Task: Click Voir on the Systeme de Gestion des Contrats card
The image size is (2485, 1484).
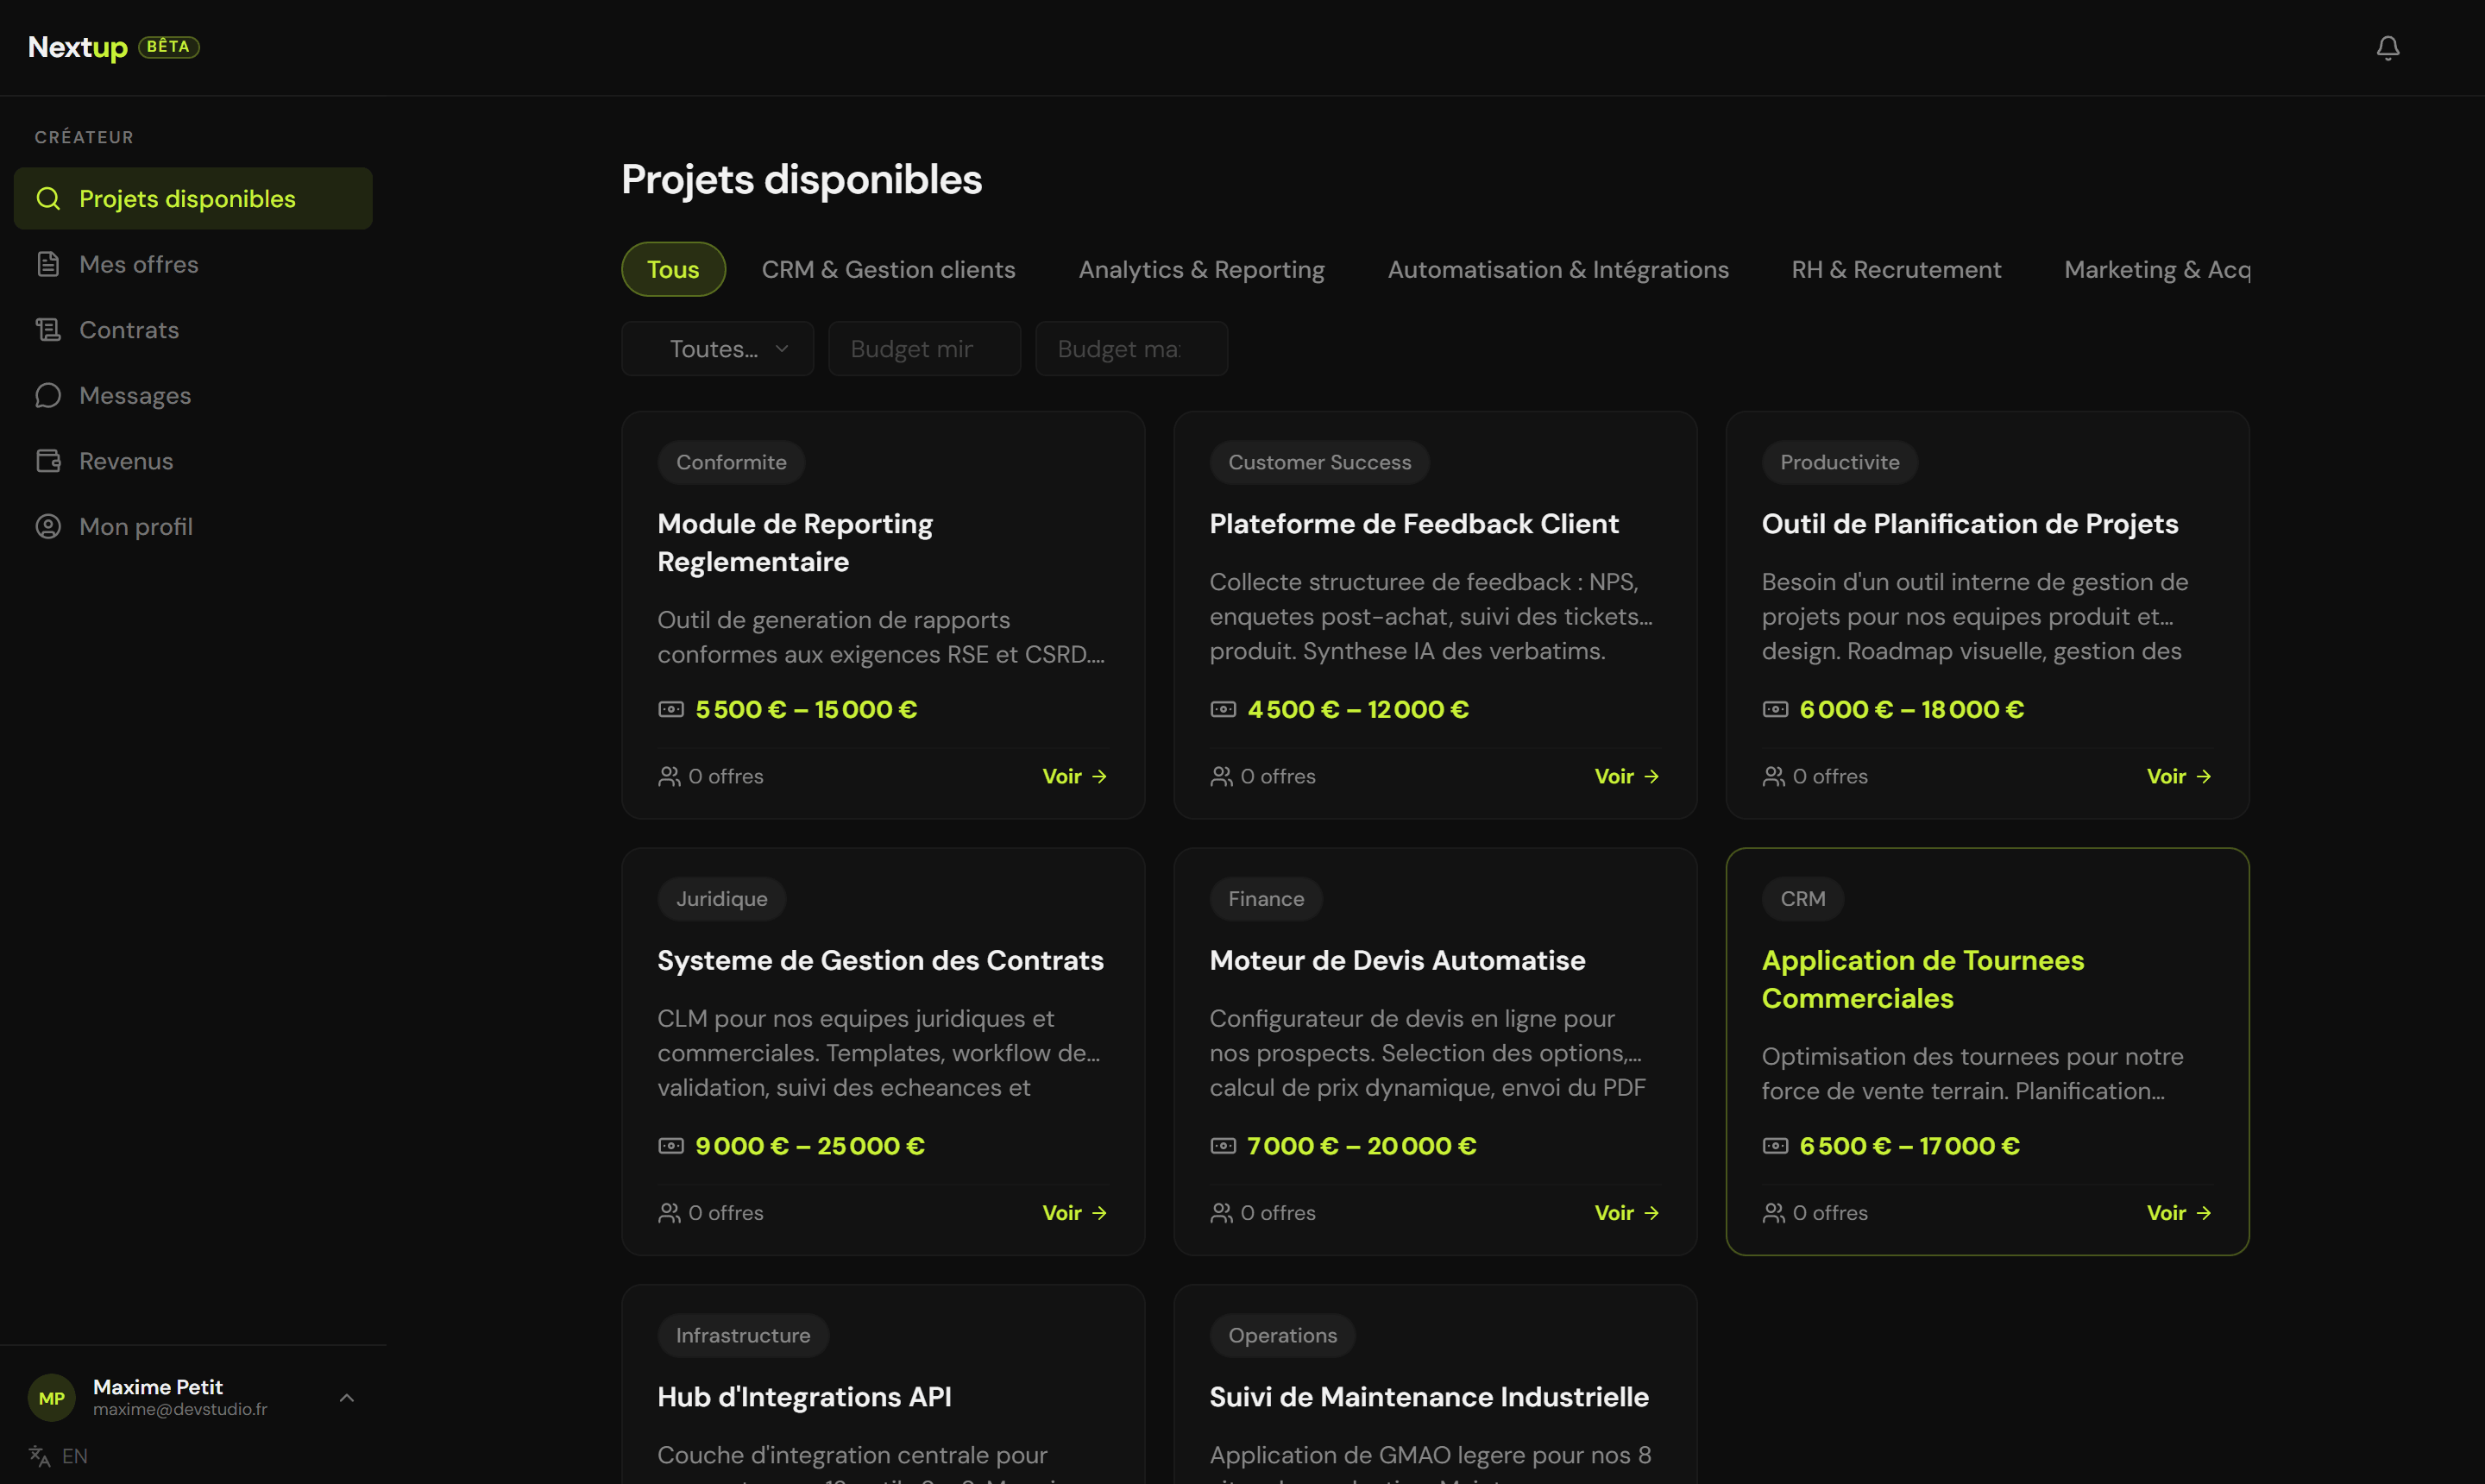Action: pyautogui.click(x=1074, y=1212)
